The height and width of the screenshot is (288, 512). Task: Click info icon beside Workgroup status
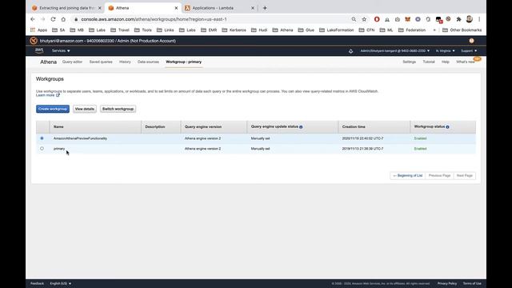pos(447,126)
